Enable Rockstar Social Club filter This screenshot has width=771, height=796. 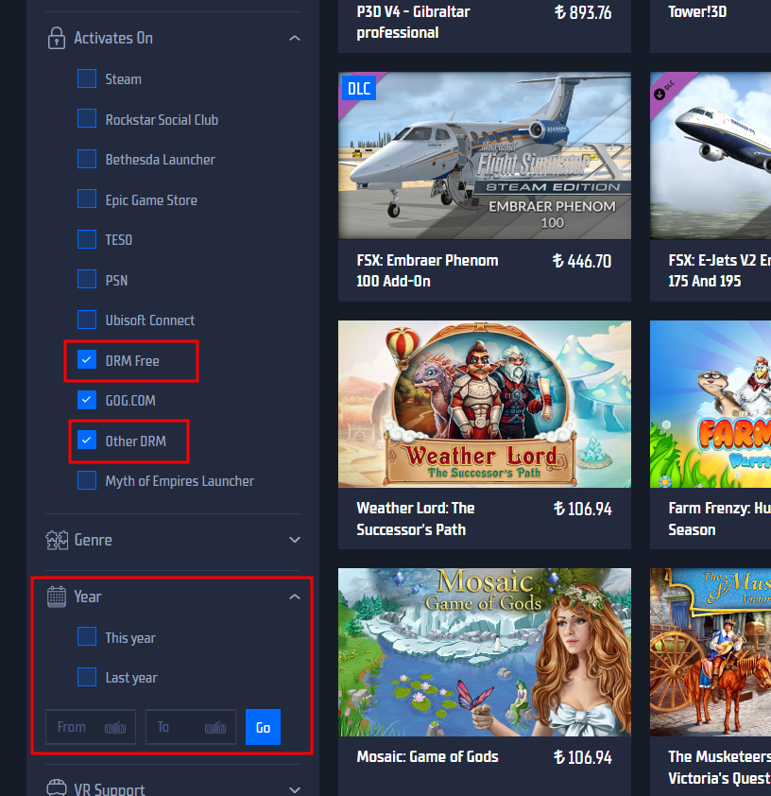pos(87,118)
